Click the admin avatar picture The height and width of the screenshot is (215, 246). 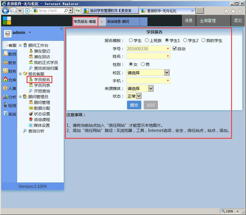point(8,33)
